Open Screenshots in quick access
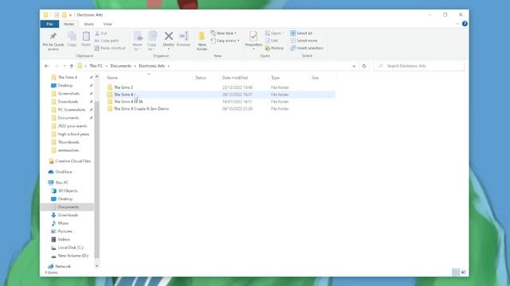Screen dimensions: 510x286 pyautogui.click(x=69, y=94)
